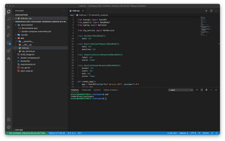
Task: Open nlp_service.py in explorer
Action: pyautogui.click(x=28, y=51)
